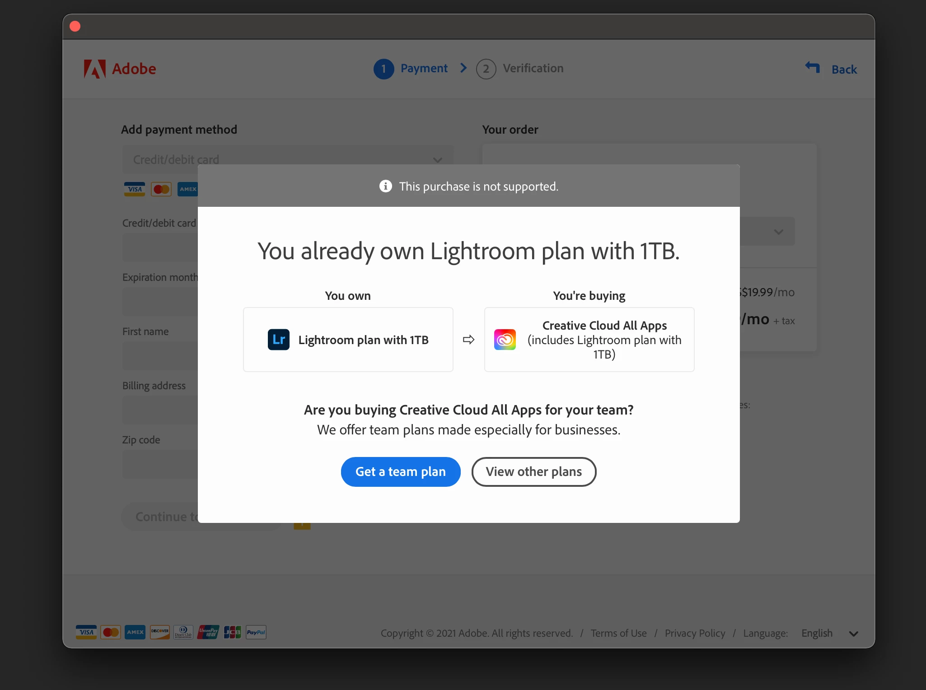Screen dimensions: 926x690
Task: Click the Back arrow icon
Action: pyautogui.click(x=813, y=68)
